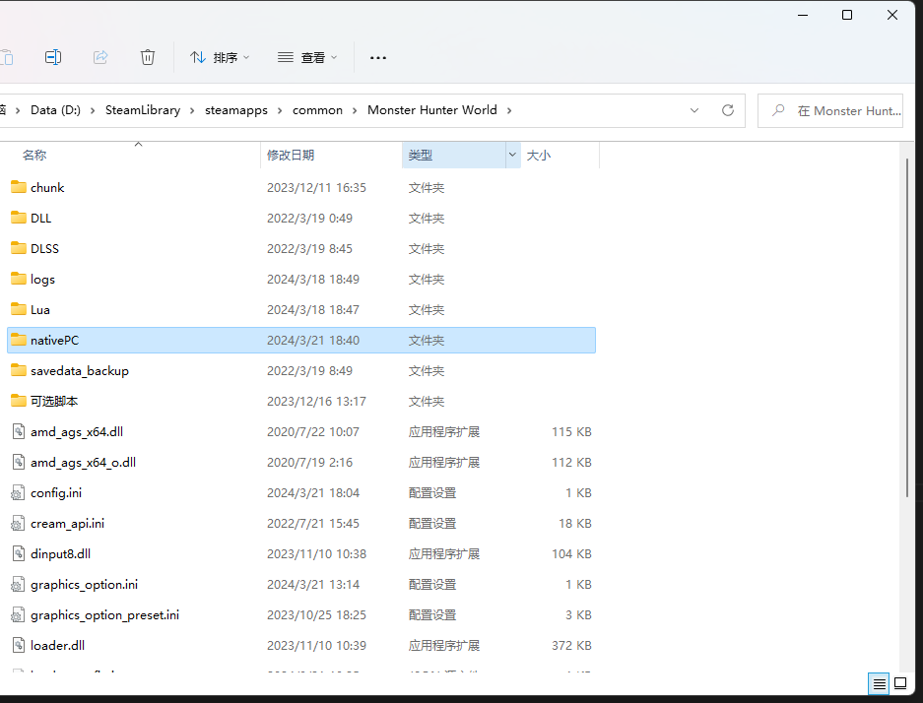
Task: Click the search box for Monster Hunt...
Action: coord(830,110)
